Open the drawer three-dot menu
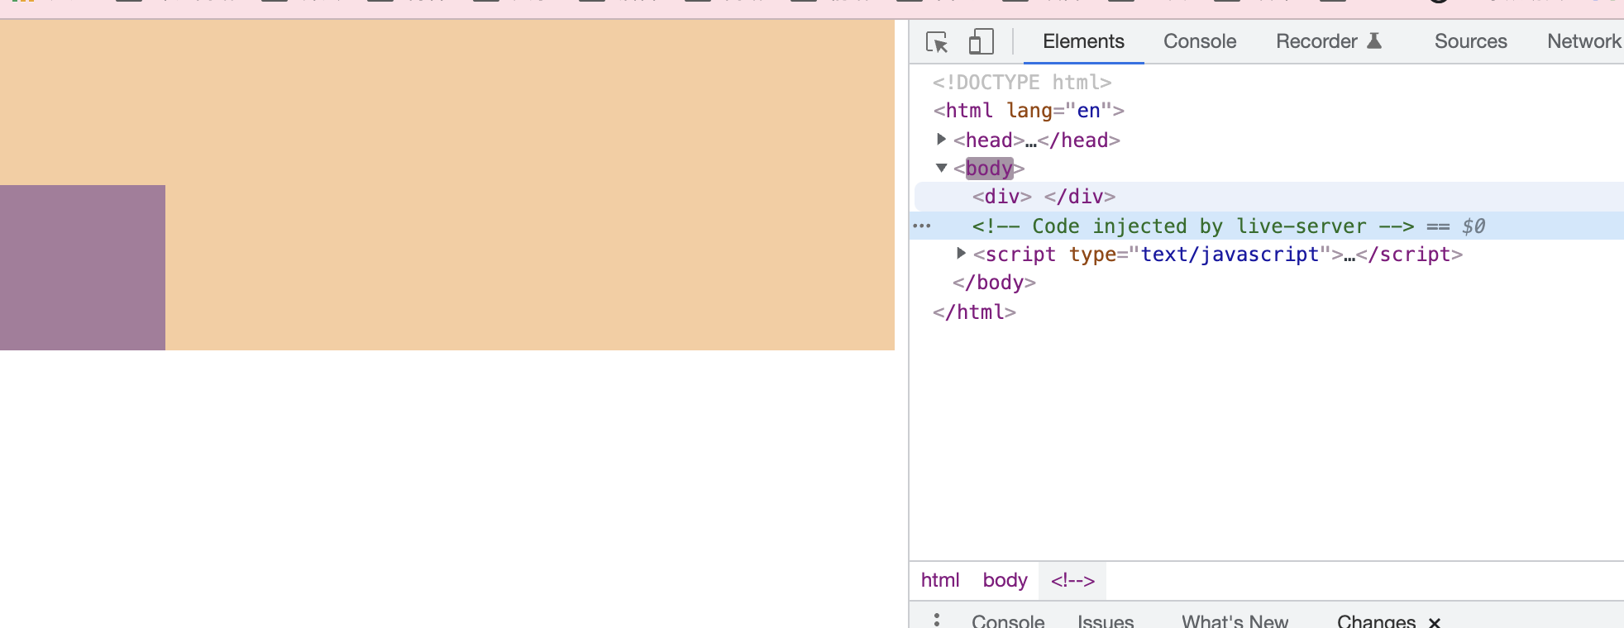This screenshot has height=628, width=1624. click(x=936, y=620)
